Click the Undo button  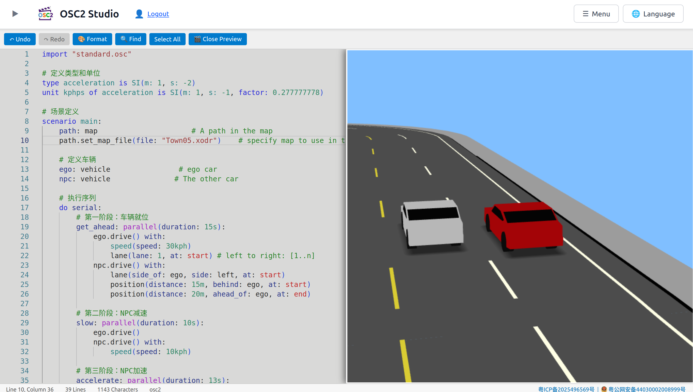(x=20, y=39)
